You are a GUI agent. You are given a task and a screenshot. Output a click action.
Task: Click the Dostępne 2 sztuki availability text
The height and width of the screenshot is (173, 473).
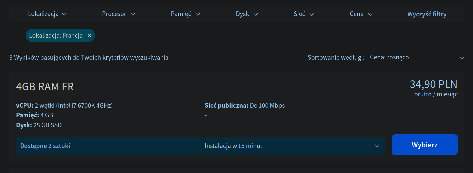coord(45,146)
